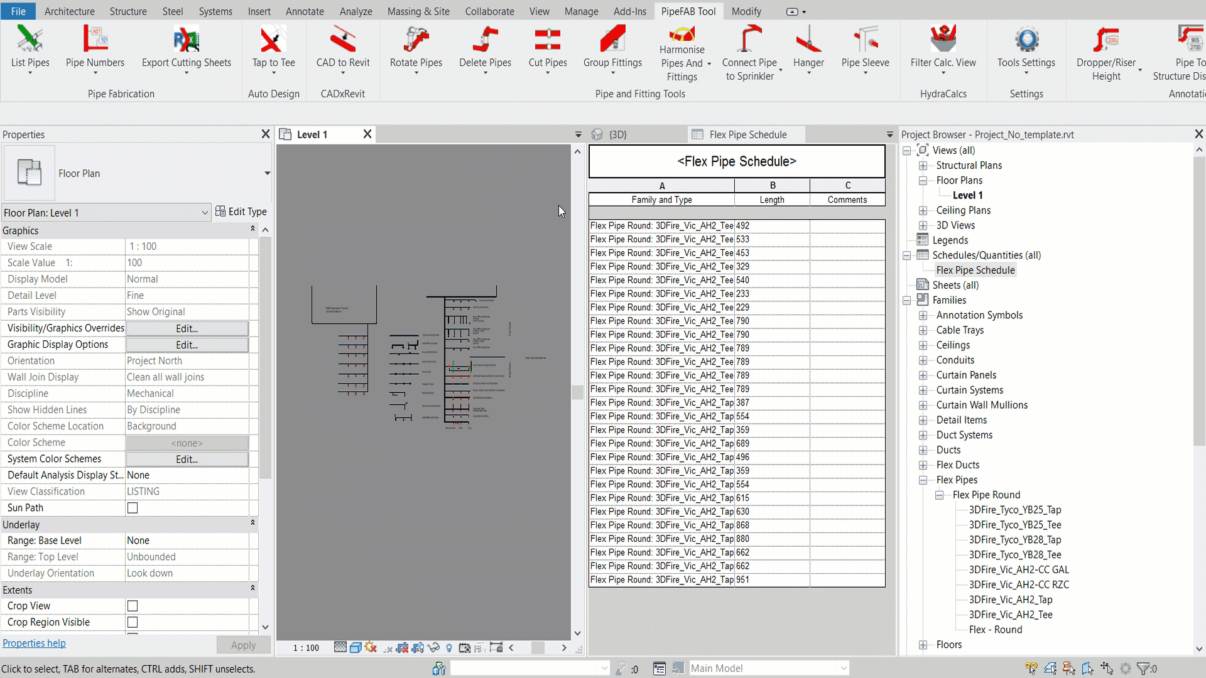Viewport: 1206px width, 678px height.
Task: Expand the Flex Pipes tree item
Action: (x=922, y=480)
